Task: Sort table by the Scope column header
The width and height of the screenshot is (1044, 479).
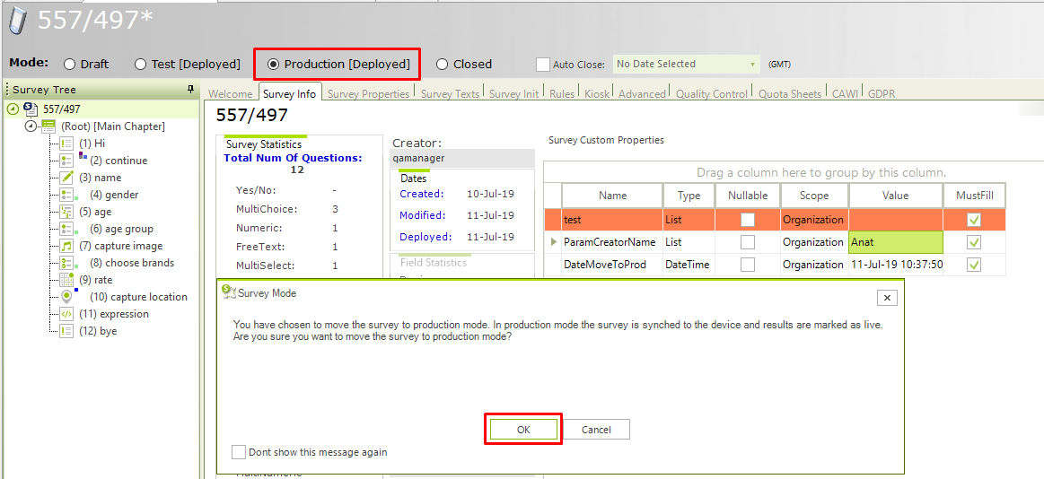Action: click(x=814, y=196)
